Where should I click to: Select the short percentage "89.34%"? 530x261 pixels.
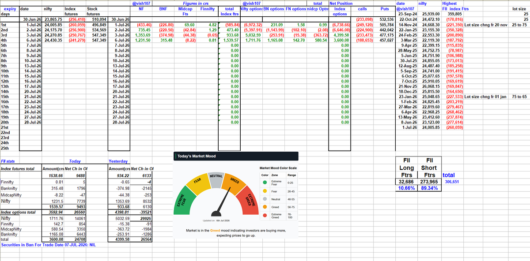[429, 188]
